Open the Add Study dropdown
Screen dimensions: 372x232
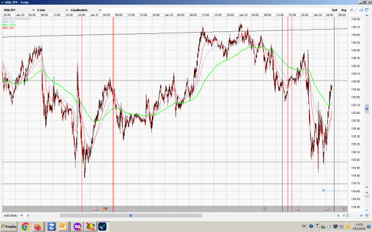(x=13, y=215)
